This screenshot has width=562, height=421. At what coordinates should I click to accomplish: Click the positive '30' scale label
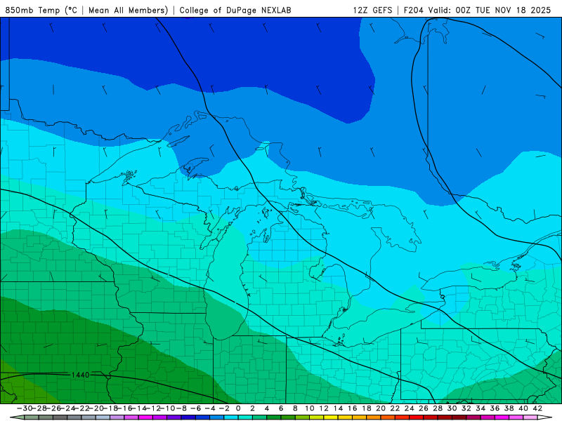(x=452, y=408)
